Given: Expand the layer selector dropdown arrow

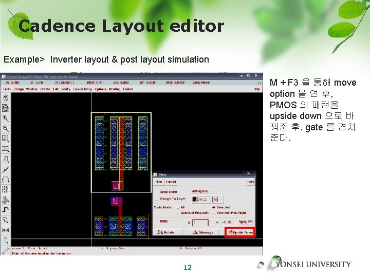Looking at the screenshot, I should point(221,199).
